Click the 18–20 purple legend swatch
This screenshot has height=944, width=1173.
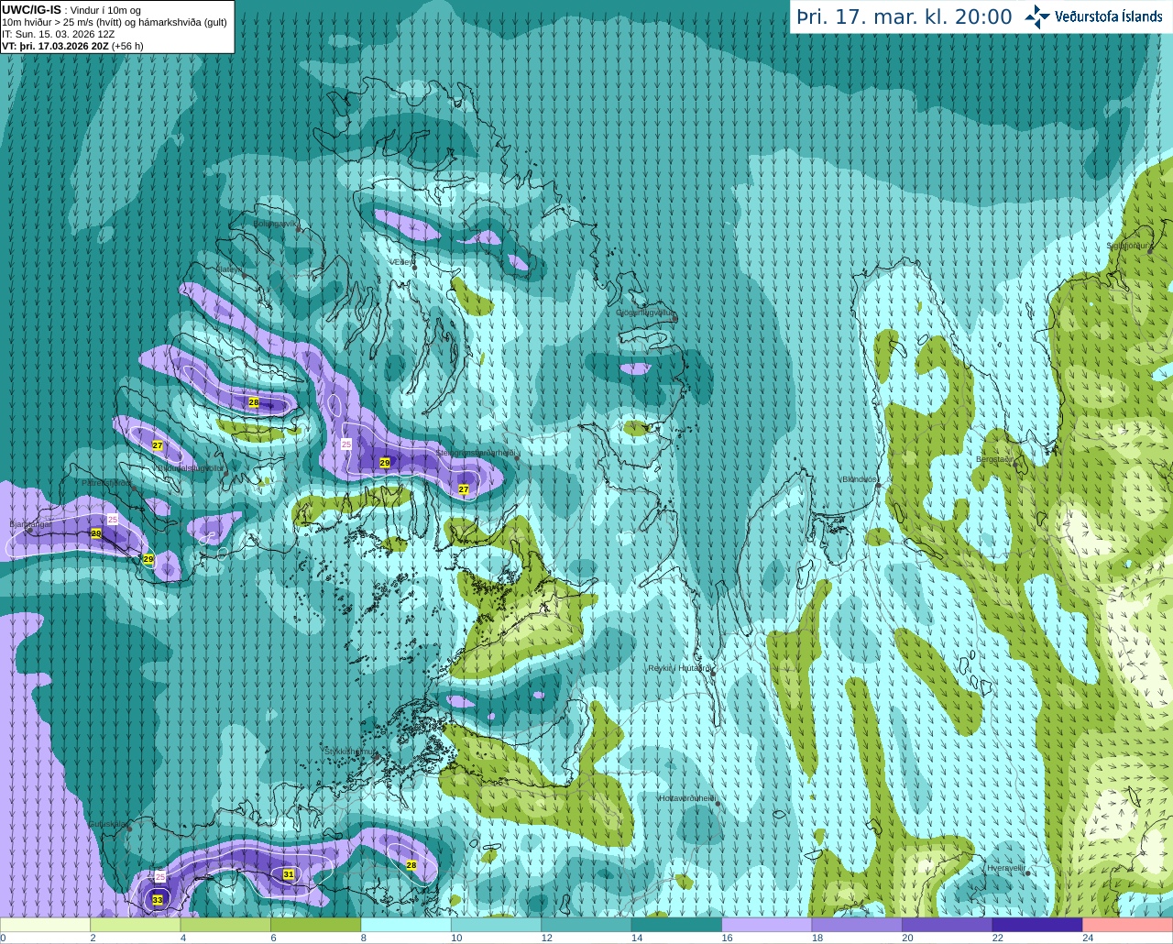(x=857, y=924)
